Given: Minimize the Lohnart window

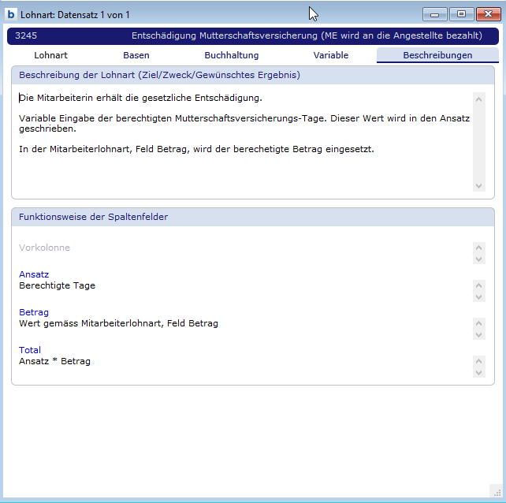Looking at the screenshot, I should click(434, 14).
